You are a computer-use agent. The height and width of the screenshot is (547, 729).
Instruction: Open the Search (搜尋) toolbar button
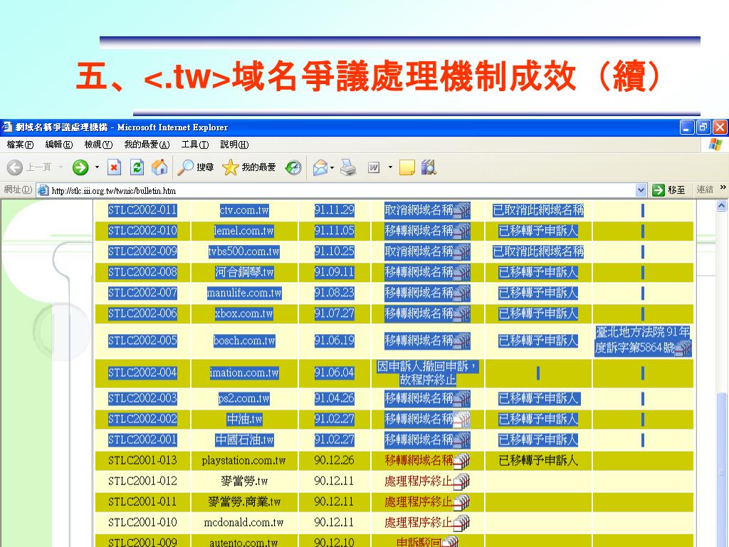click(195, 167)
